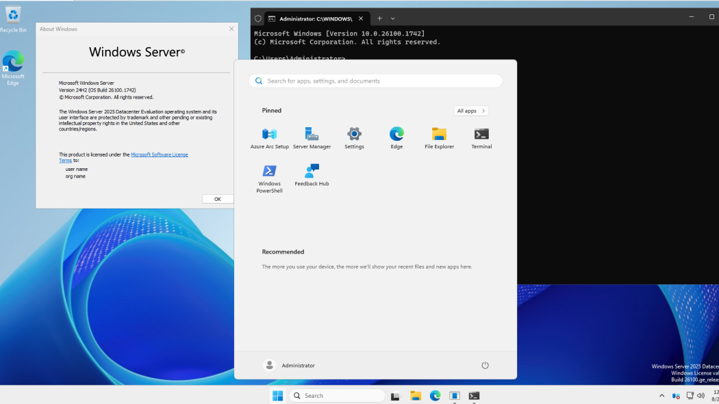Open Edge from pinned apps
The height and width of the screenshot is (404, 719).
click(396, 137)
